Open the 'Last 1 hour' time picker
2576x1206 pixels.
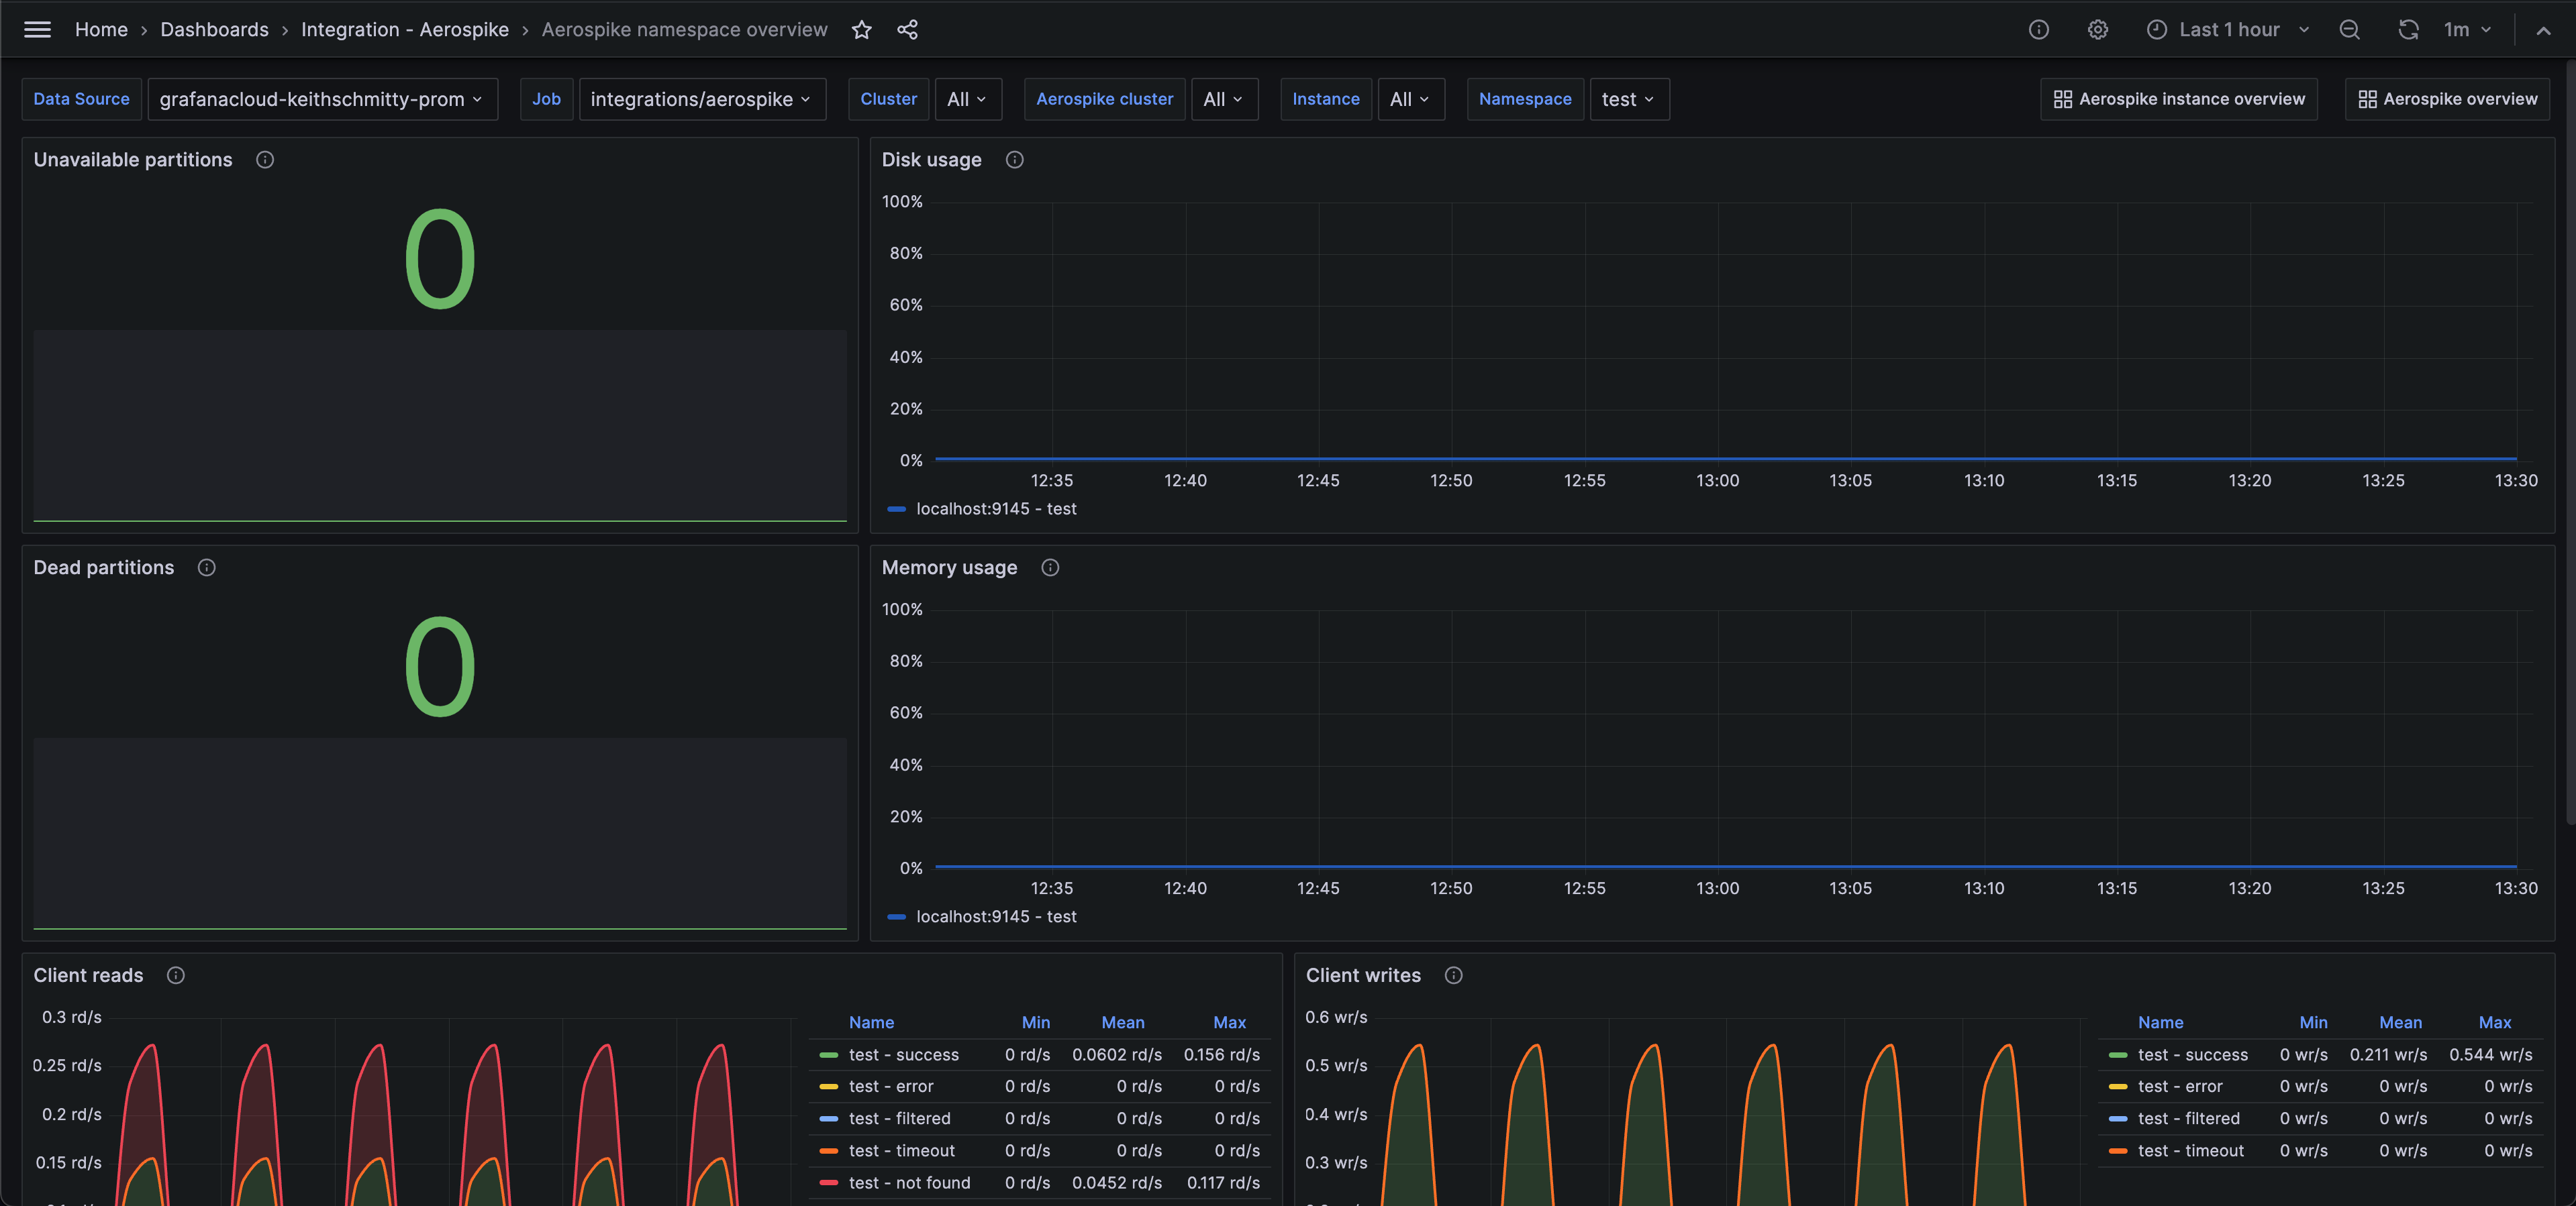tap(2228, 30)
